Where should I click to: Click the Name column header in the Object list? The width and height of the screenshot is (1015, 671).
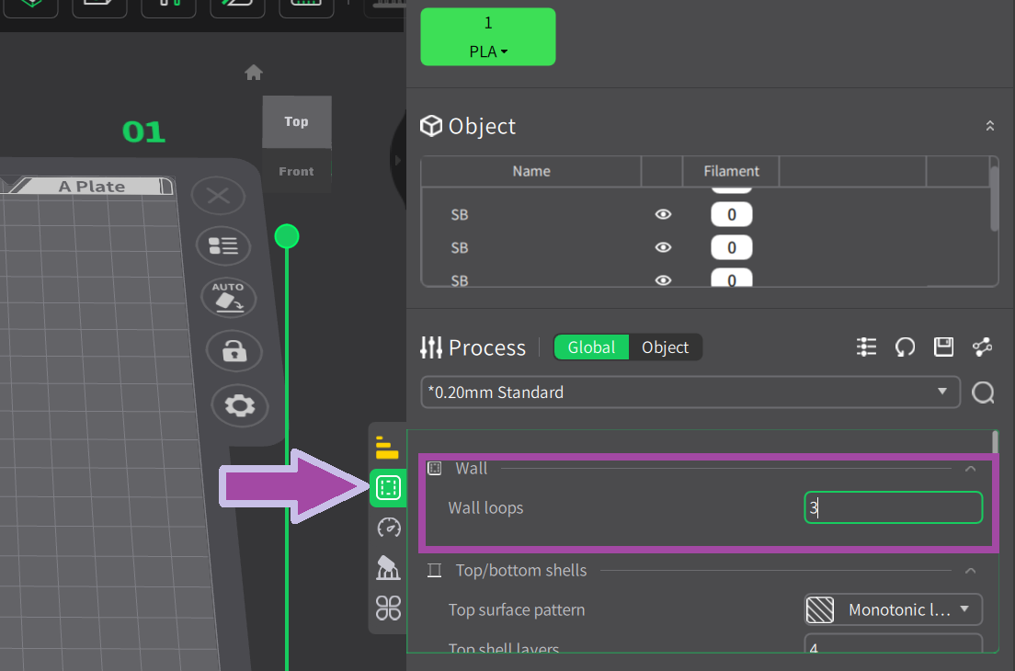[x=531, y=171]
